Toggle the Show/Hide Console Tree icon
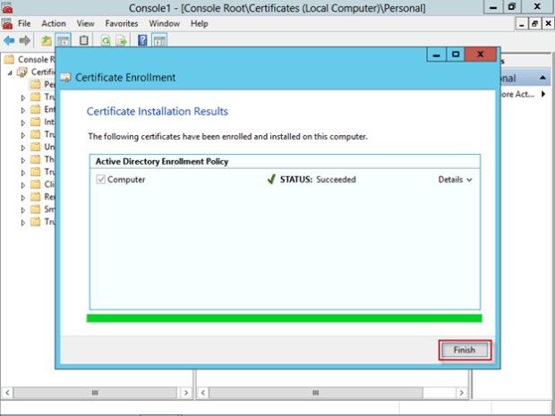 click(x=64, y=40)
